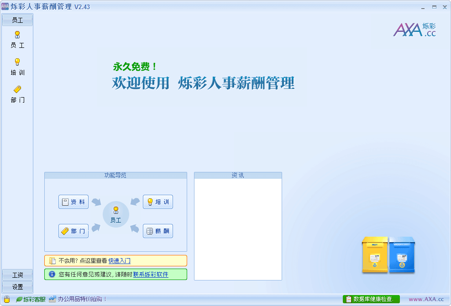Click the yellow and blue mailbox graphic
This screenshot has height=306, width=451.
pos(388,255)
